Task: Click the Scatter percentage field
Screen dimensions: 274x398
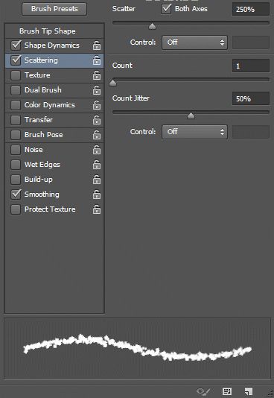Action: [x=251, y=10]
